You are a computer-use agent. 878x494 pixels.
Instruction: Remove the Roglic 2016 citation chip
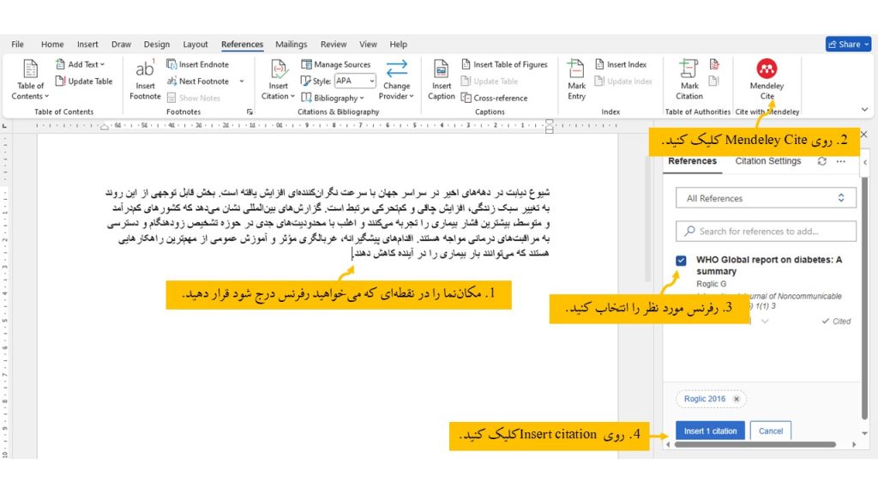[x=736, y=399]
